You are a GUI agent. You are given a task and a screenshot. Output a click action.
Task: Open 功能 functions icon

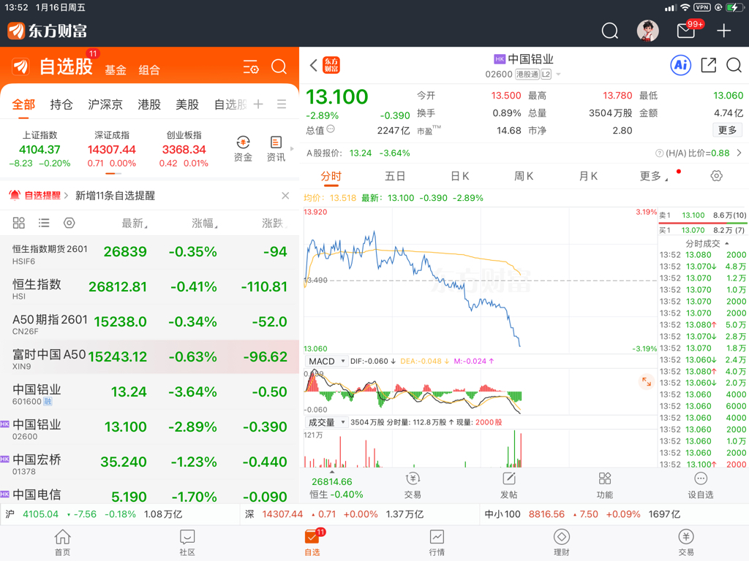[605, 485]
